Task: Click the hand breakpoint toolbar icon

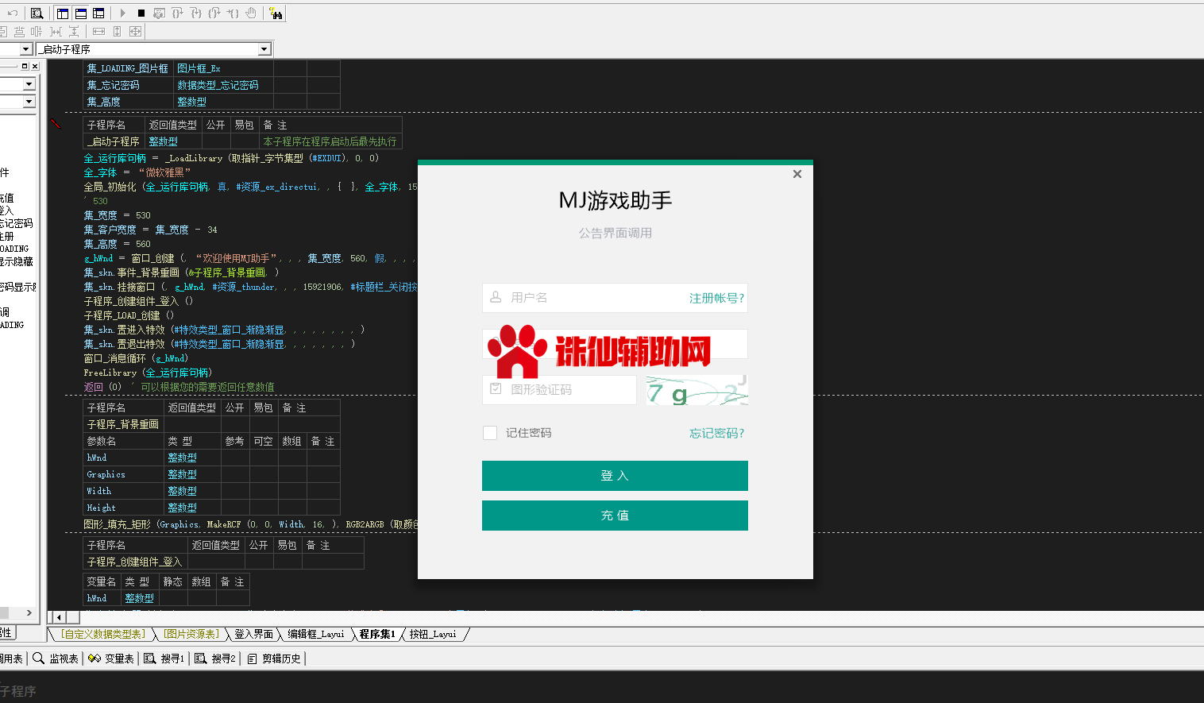Action: (x=251, y=14)
